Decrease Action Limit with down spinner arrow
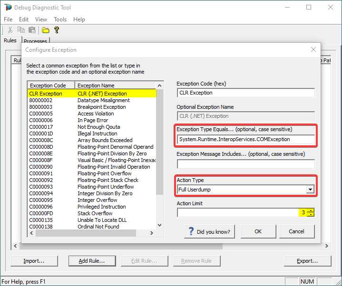The width and height of the screenshot is (342, 286). [310, 215]
